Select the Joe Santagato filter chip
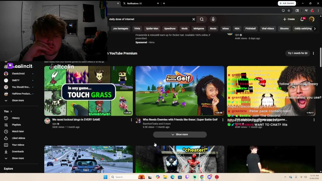The image size is (322, 181). pyautogui.click(x=120, y=28)
